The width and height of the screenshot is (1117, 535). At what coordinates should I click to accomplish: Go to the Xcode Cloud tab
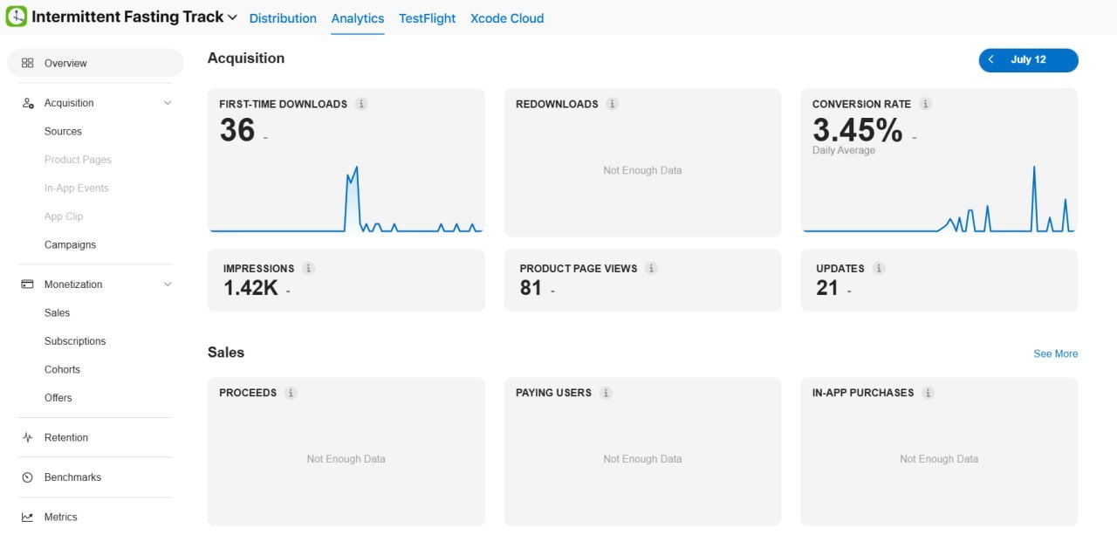click(507, 17)
